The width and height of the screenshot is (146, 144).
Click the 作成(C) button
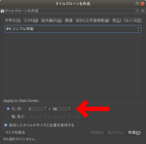tap(134, 133)
